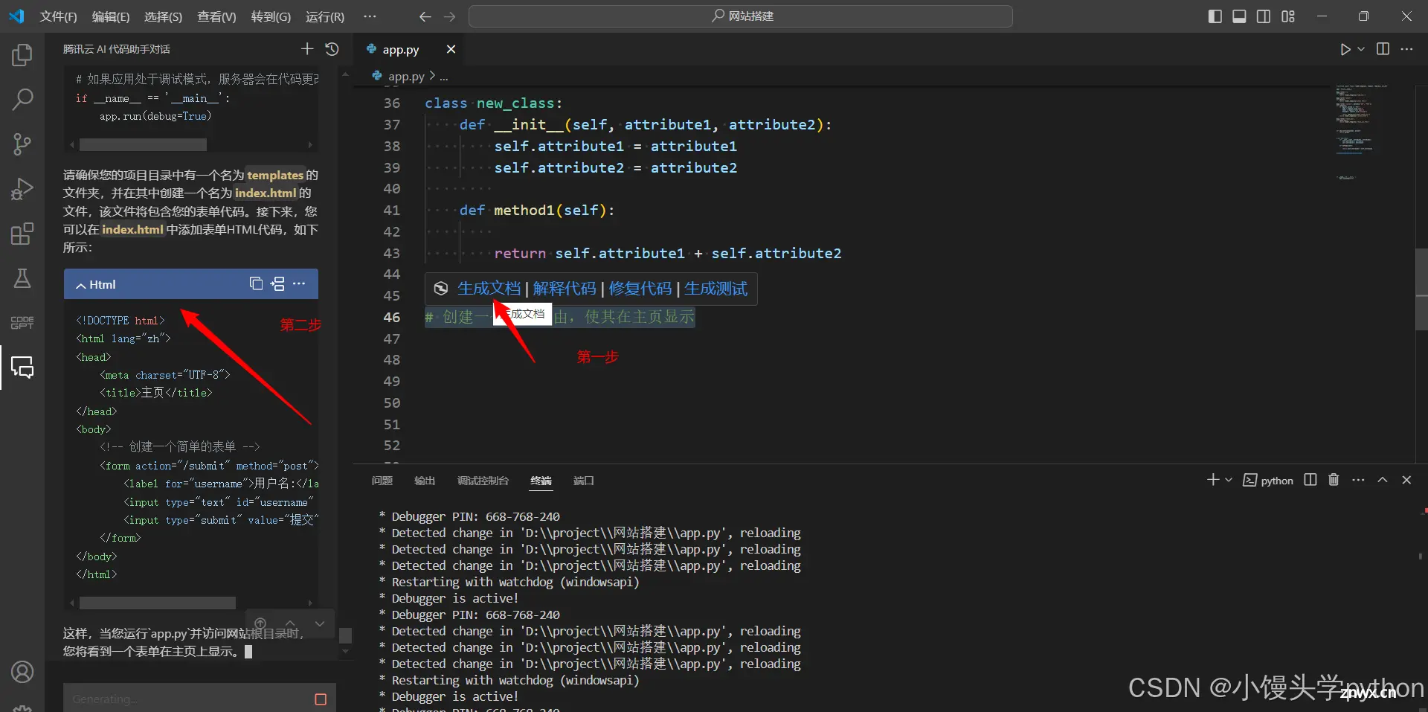The height and width of the screenshot is (712, 1428).
Task: Toggle primary side bar visibility
Action: pyautogui.click(x=1215, y=16)
